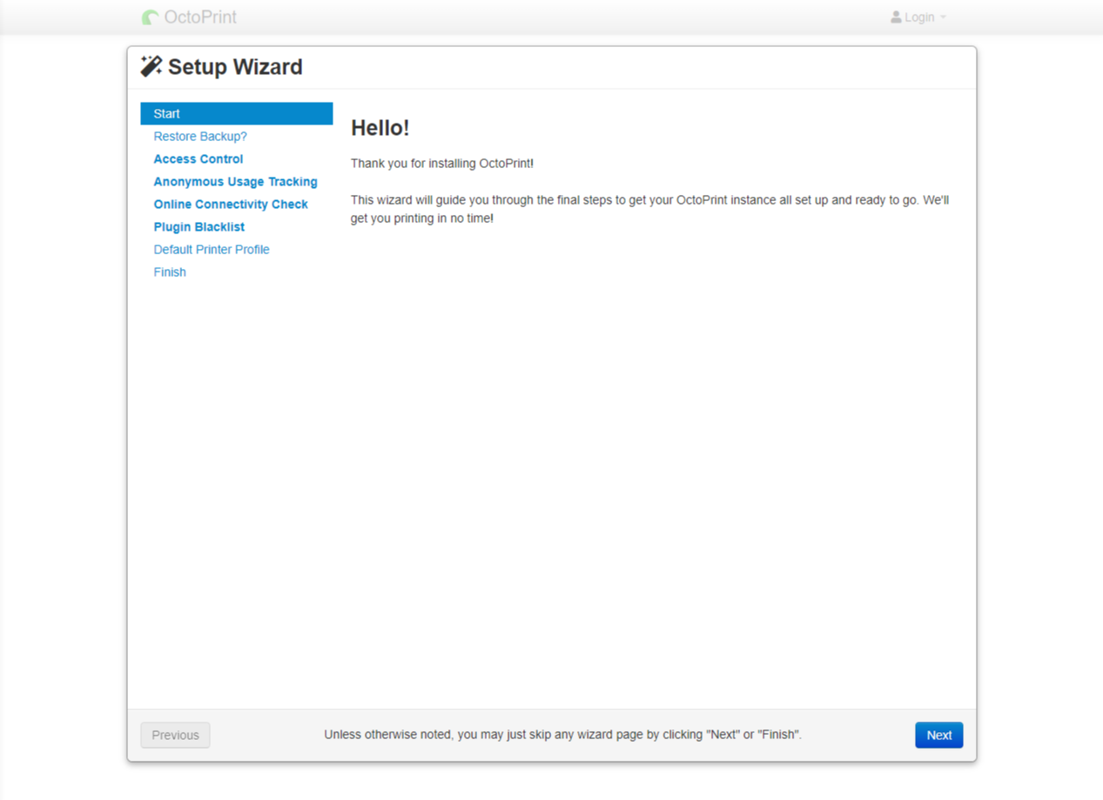Switch to Anonymous Usage Tracking step
The image size is (1103, 800).
click(237, 182)
